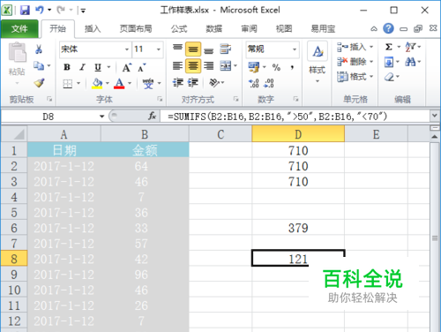Image resolution: width=441 pixels, height=332 pixels.
Task: Toggle wrap text in cells
Action: tap(226, 49)
